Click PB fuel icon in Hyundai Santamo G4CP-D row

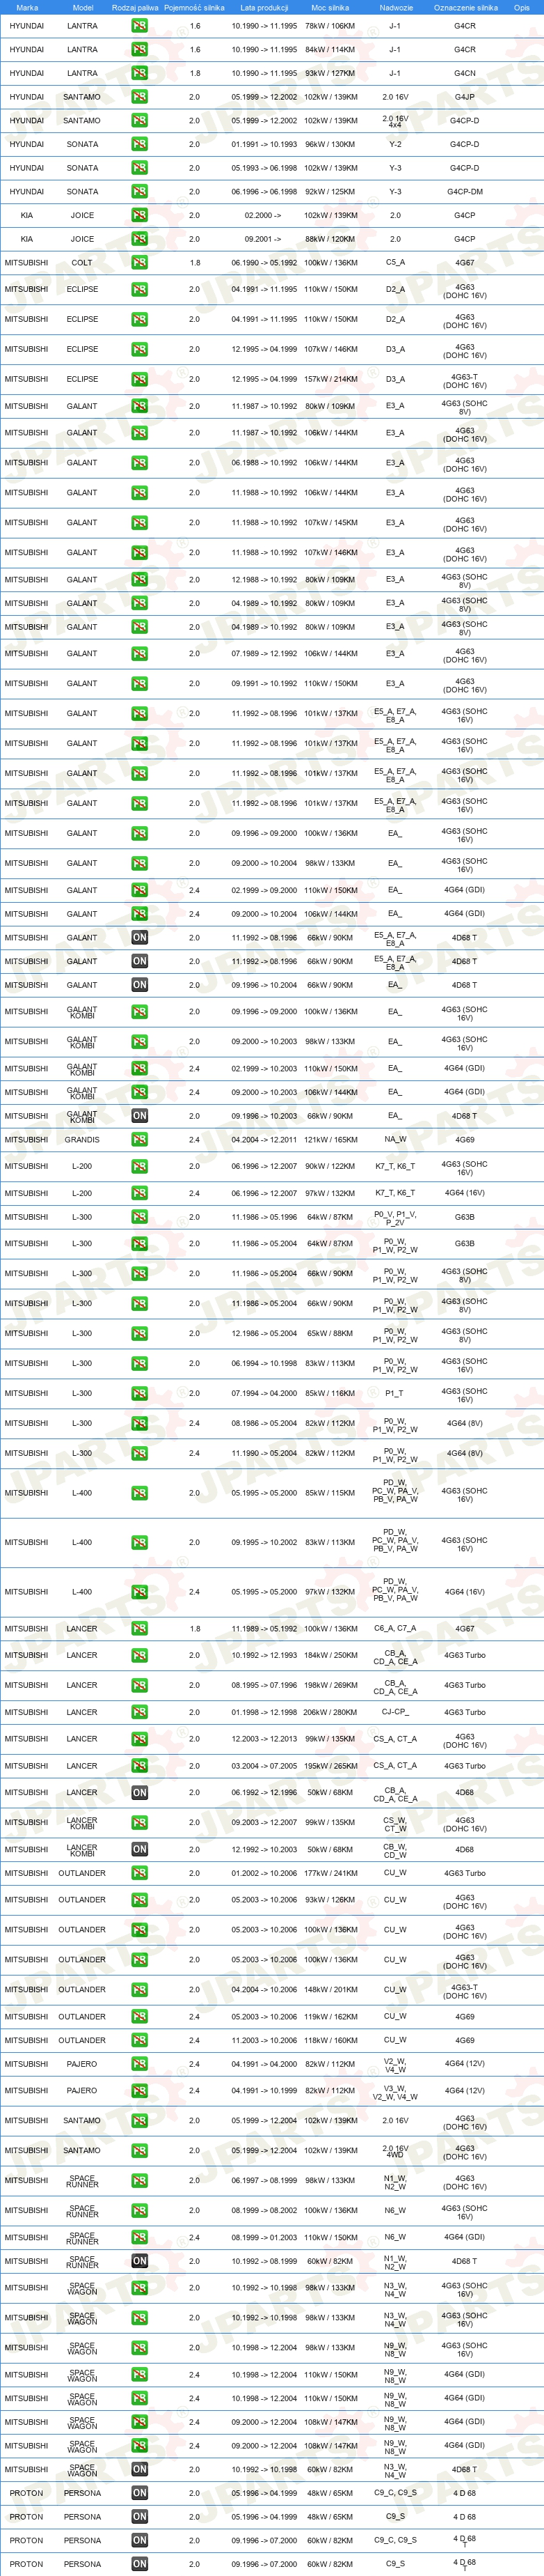click(x=140, y=120)
